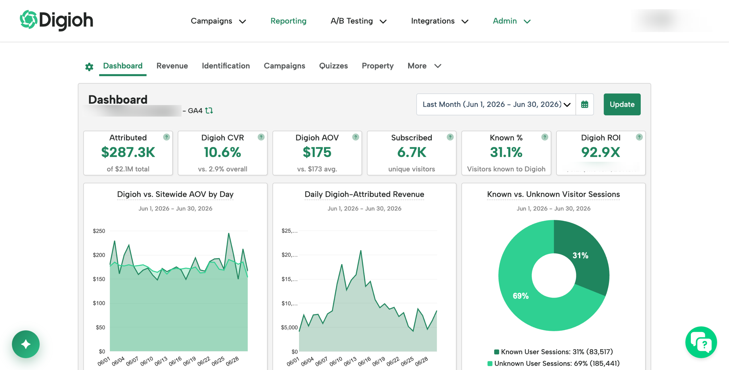Click the help icon on Subscribed card
This screenshot has height=370, width=729.
450,137
